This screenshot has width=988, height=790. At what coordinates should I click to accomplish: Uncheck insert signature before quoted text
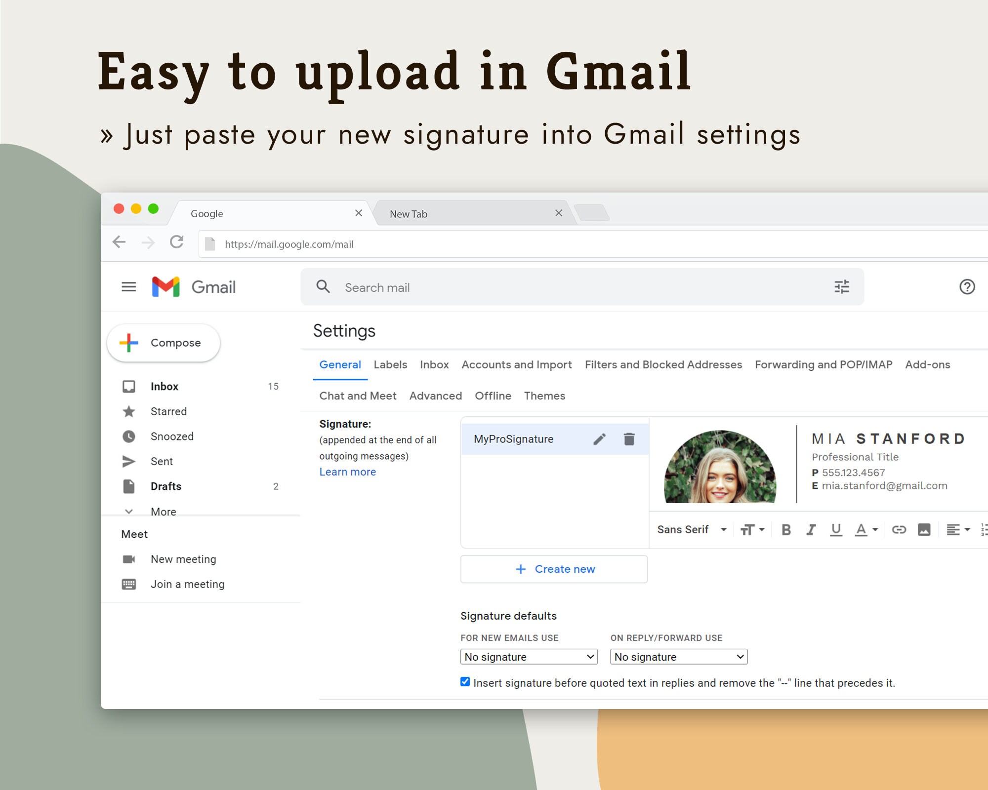point(464,681)
